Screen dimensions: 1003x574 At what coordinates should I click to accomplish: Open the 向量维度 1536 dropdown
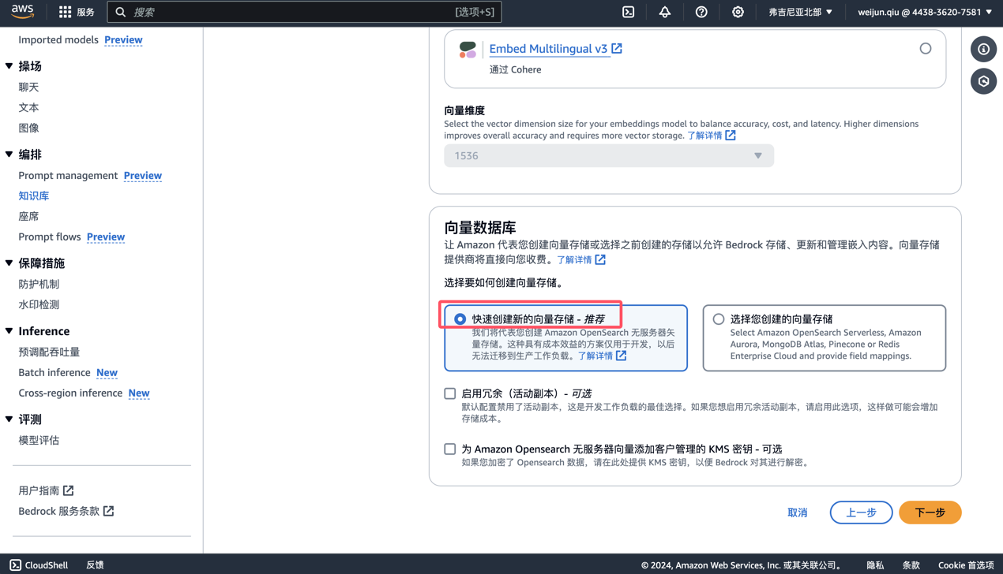point(609,155)
